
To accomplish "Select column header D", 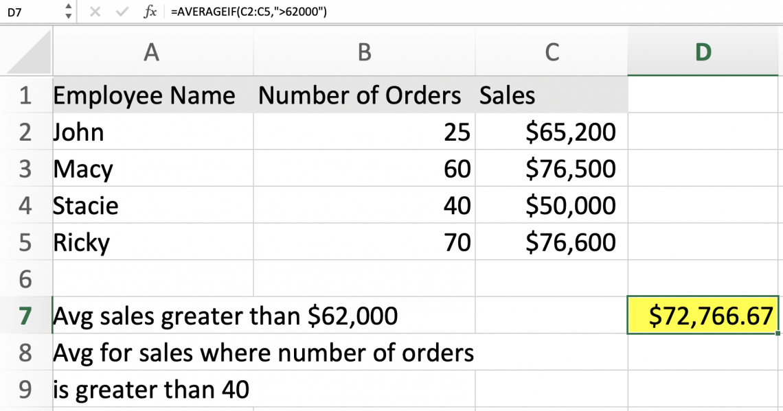I will (702, 51).
